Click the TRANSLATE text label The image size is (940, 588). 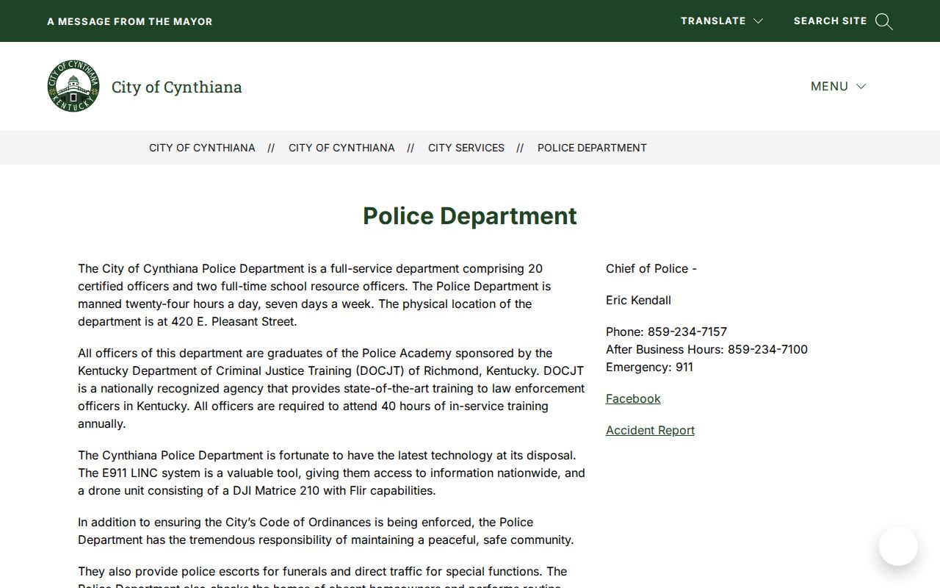click(x=713, y=21)
